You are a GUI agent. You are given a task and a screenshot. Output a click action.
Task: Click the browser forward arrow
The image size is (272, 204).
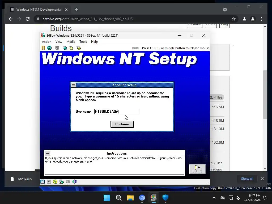point(19,19)
